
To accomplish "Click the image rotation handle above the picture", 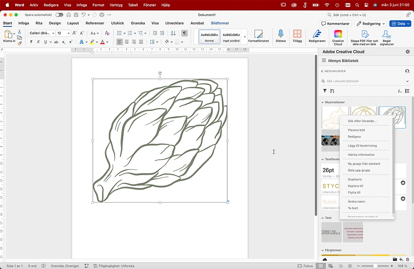I will tap(160, 73).
